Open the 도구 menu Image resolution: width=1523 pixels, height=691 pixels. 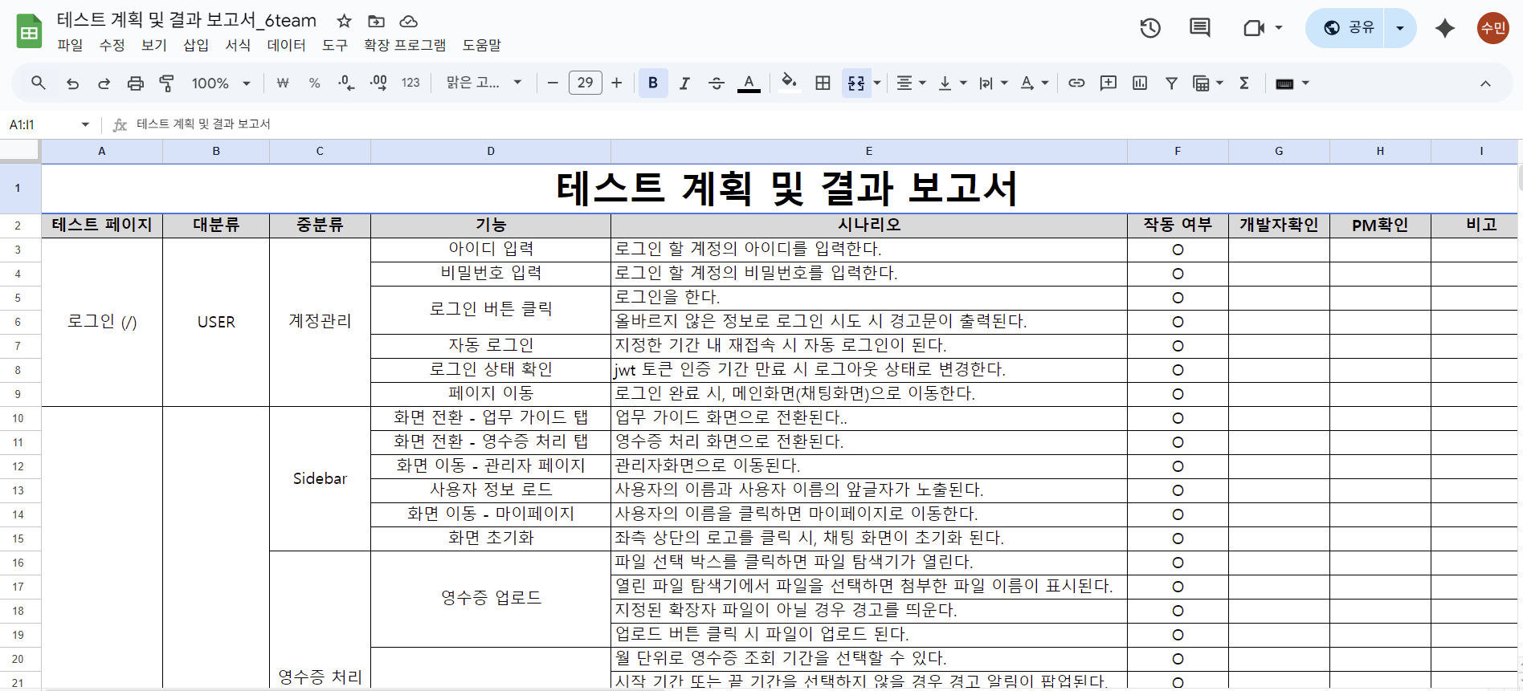335,45
